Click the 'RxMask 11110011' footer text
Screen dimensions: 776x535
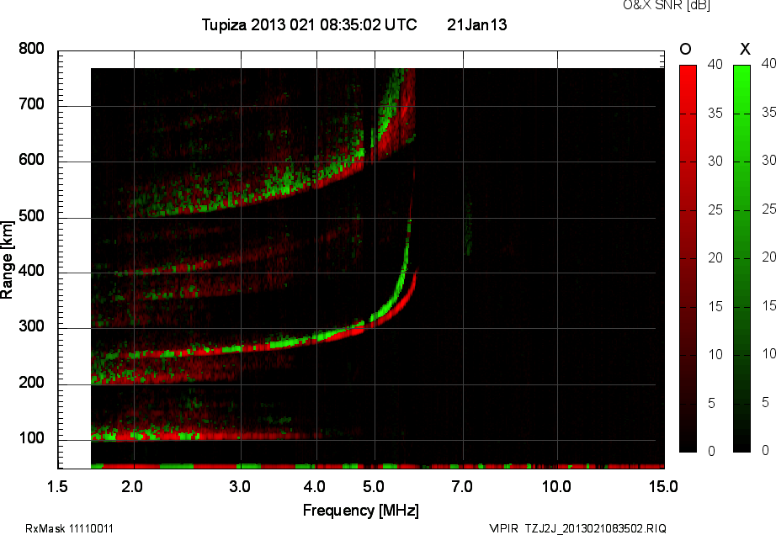(x=69, y=528)
